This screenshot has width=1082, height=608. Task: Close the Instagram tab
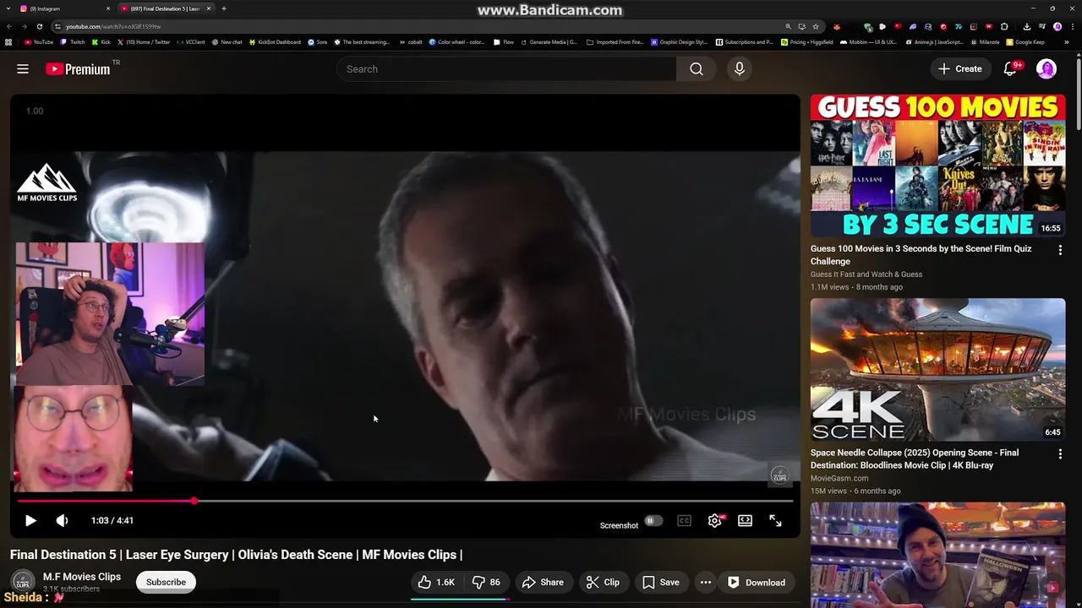pos(108,8)
